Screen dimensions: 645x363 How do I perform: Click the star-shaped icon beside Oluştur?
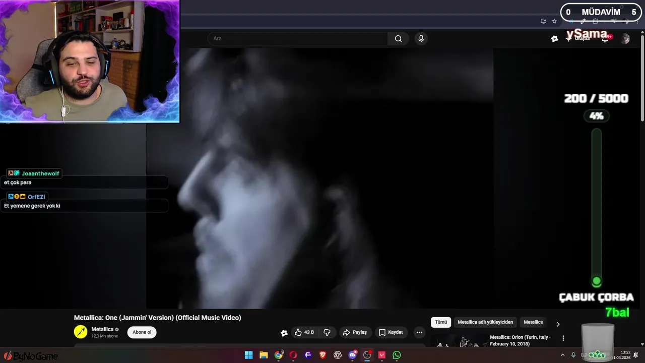point(555,39)
